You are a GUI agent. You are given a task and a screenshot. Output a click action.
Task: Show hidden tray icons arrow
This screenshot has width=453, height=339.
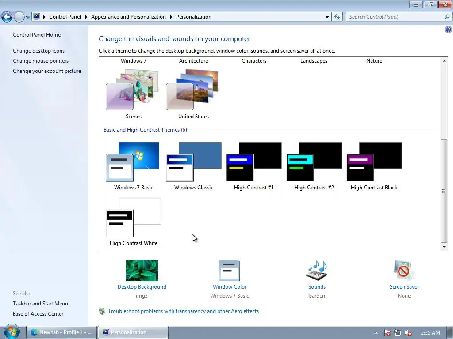pos(376,333)
